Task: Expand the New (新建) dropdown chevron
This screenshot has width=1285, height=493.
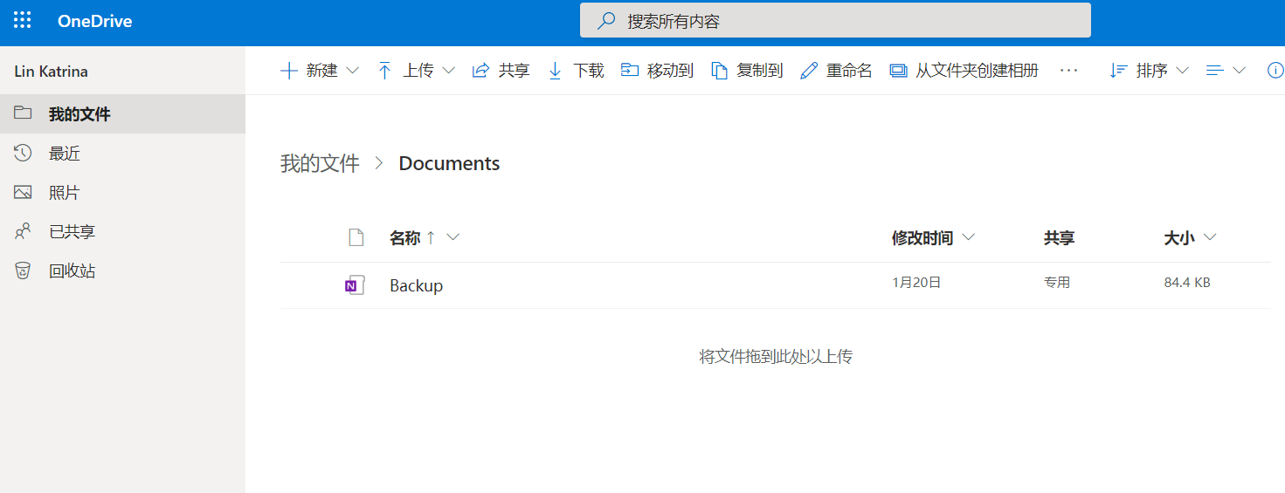Action: (352, 71)
